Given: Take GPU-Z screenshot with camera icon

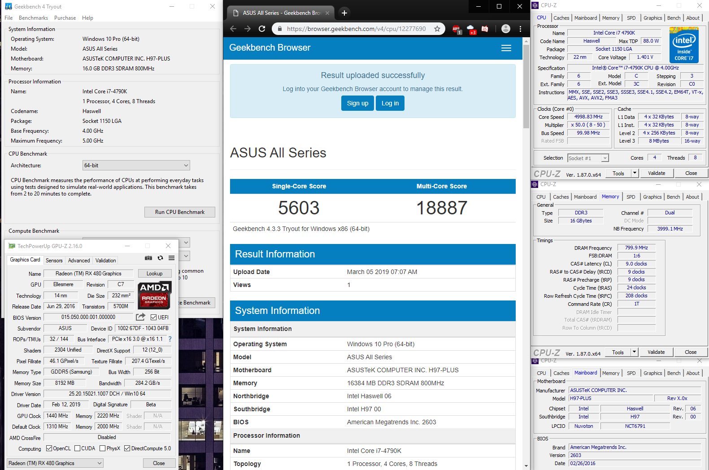Looking at the screenshot, I should (x=148, y=258).
